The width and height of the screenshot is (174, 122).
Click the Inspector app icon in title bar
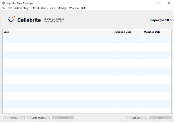tap(3, 3)
